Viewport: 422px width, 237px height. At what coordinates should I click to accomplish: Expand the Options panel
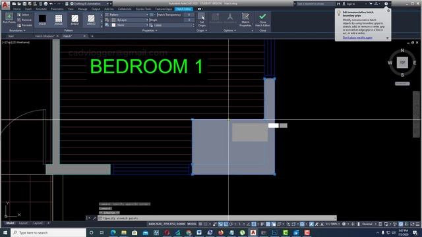click(x=229, y=31)
